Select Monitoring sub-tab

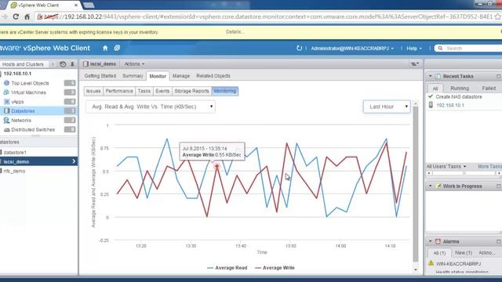point(225,91)
